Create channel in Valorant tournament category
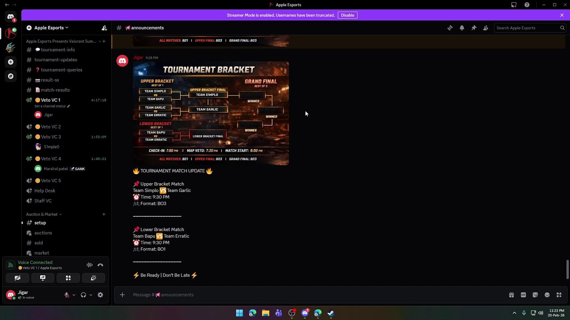The image size is (570, 320). (x=104, y=41)
